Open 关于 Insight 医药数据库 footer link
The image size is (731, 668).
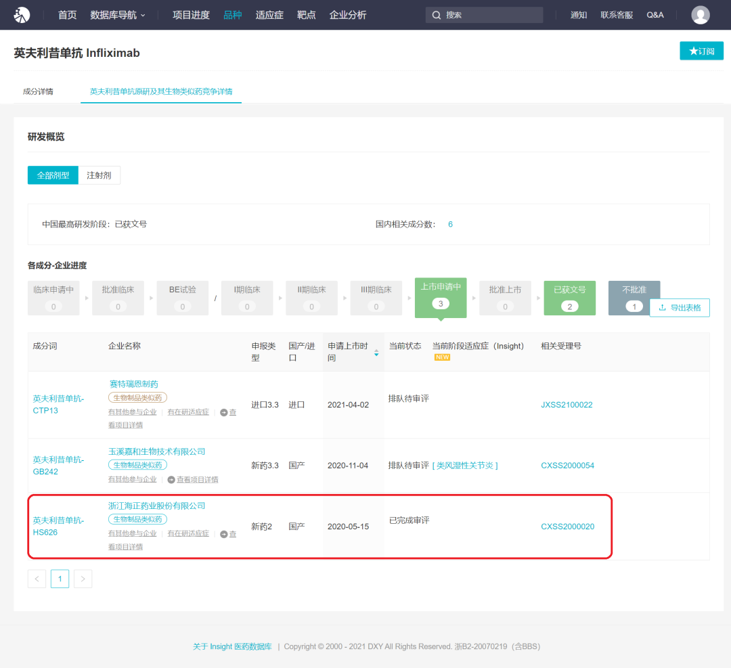pyautogui.click(x=232, y=646)
